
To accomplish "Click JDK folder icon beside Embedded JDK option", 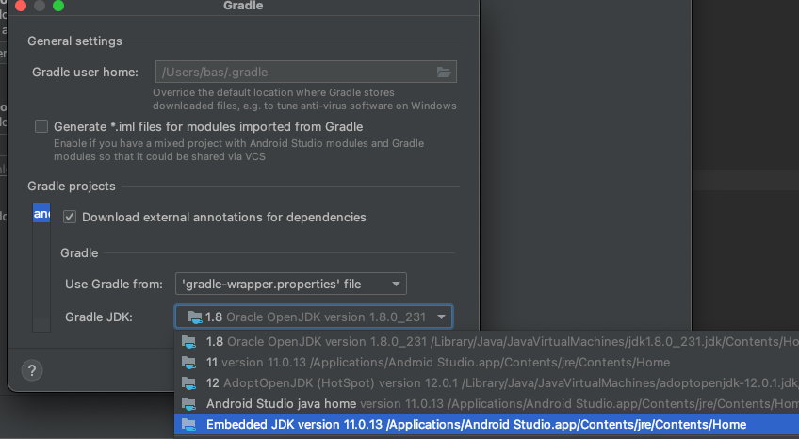I will tap(189, 425).
